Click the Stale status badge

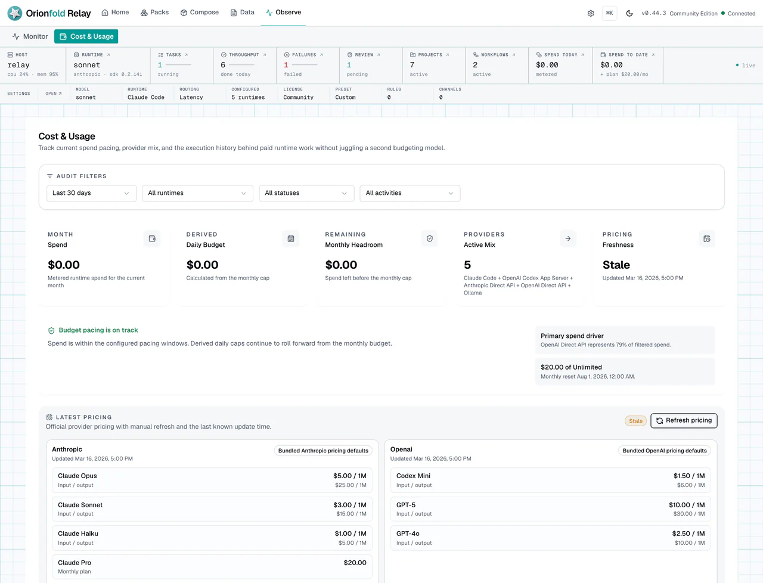(635, 421)
